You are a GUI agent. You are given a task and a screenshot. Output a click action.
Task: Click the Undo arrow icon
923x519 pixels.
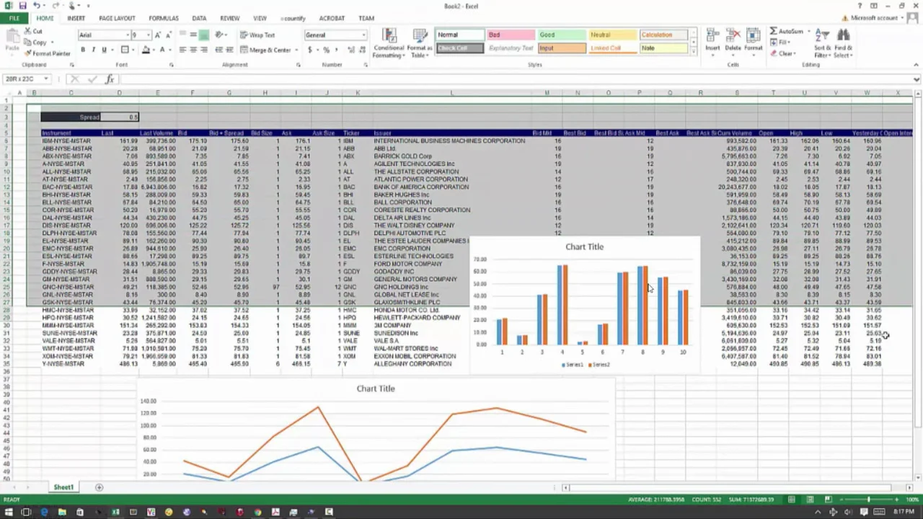click(36, 6)
